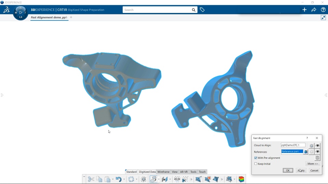Close the Fast Alignment dialog
Viewport: 328px width, 184px height.
(317, 138)
